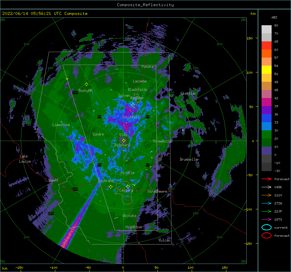Click the Lake Louise label
291x272 pixels.
tap(25, 159)
